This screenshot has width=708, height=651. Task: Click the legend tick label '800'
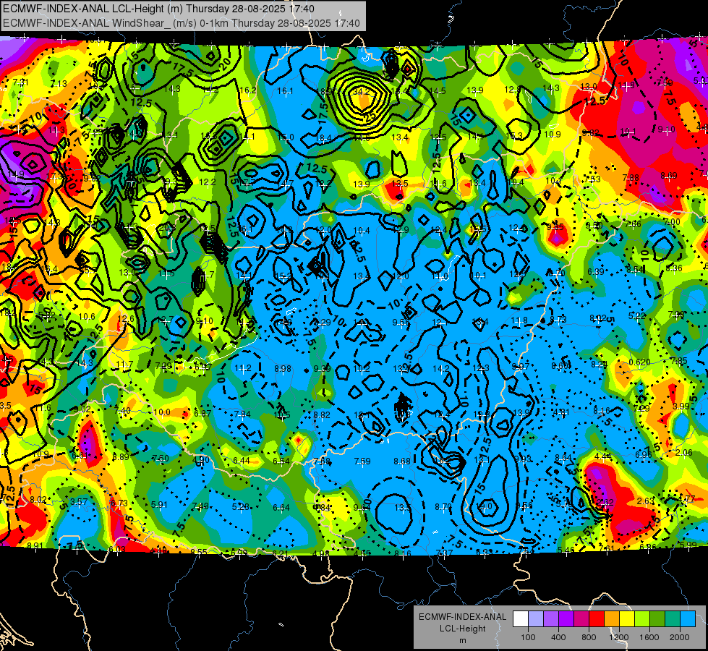tap(589, 637)
